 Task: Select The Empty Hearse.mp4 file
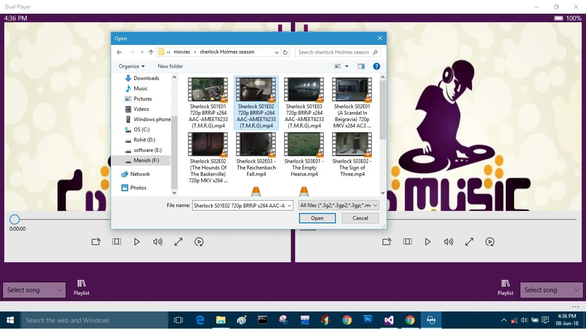click(304, 155)
